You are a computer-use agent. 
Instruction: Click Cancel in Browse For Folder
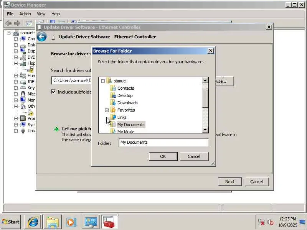click(x=194, y=156)
